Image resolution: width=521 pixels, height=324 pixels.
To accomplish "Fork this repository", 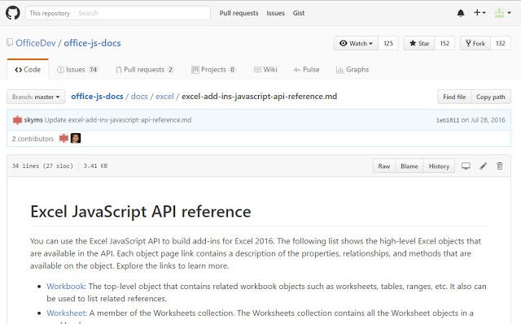I will [x=475, y=43].
